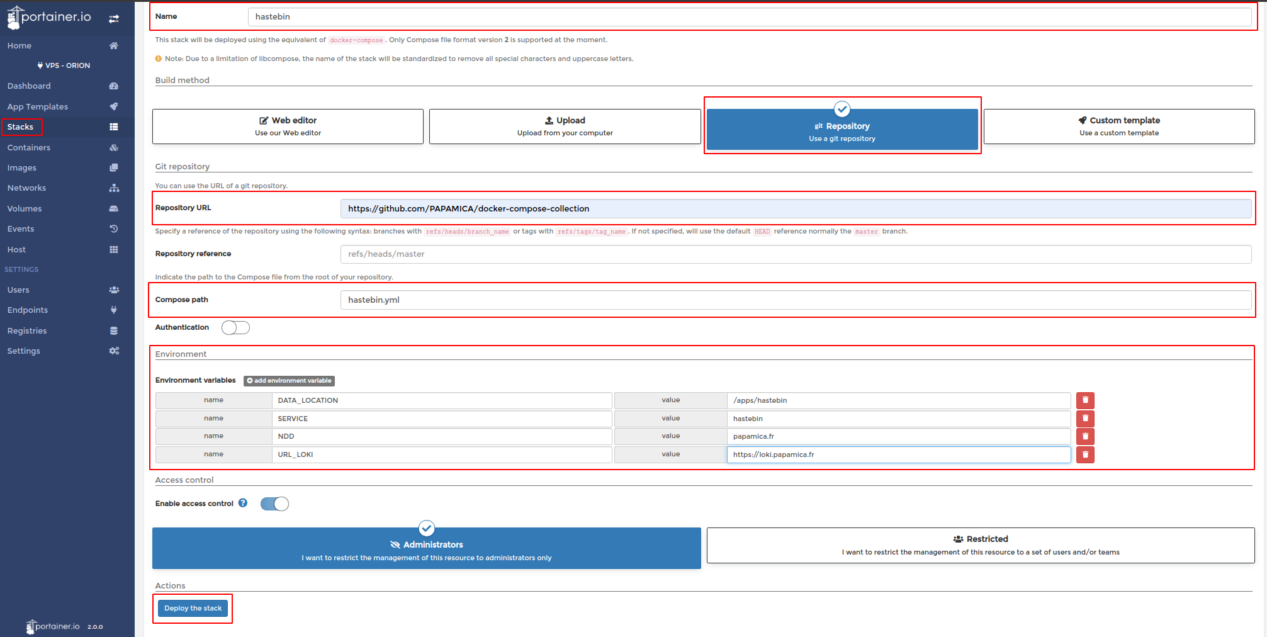Click the Repository reference input field
This screenshot has height=637, width=1267.
796,254
